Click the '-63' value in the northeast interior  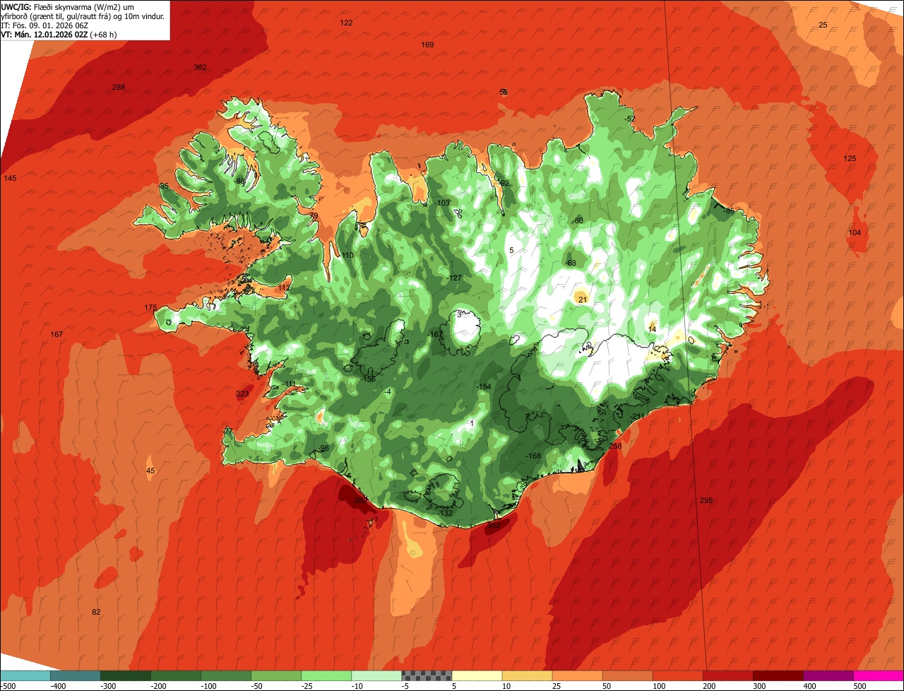tap(571, 264)
